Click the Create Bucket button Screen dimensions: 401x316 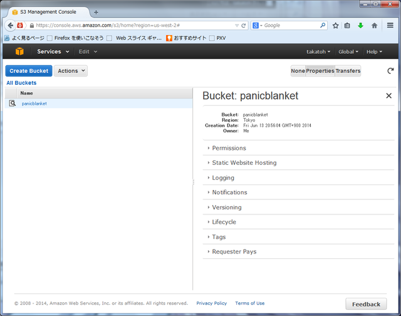tap(29, 71)
